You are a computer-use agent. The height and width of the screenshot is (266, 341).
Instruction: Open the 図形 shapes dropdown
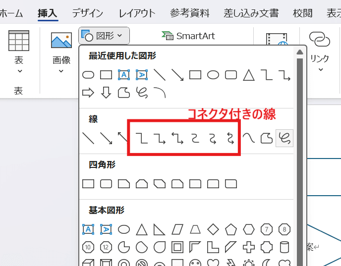[104, 36]
